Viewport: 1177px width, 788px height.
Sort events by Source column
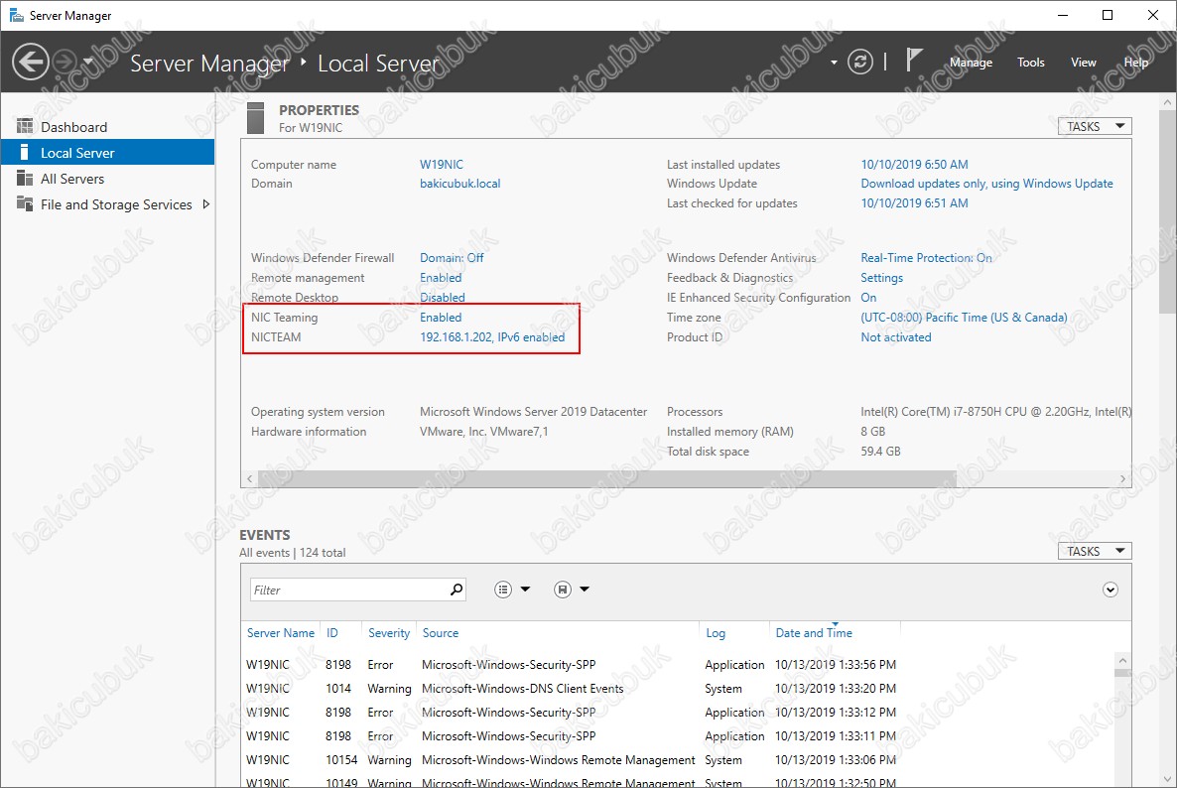[440, 632]
